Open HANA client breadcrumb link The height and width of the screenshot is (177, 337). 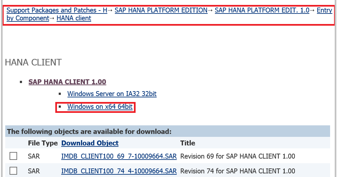click(74, 18)
